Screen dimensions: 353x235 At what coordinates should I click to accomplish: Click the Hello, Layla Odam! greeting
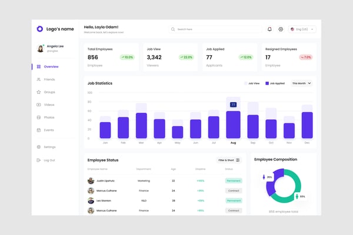coord(101,27)
